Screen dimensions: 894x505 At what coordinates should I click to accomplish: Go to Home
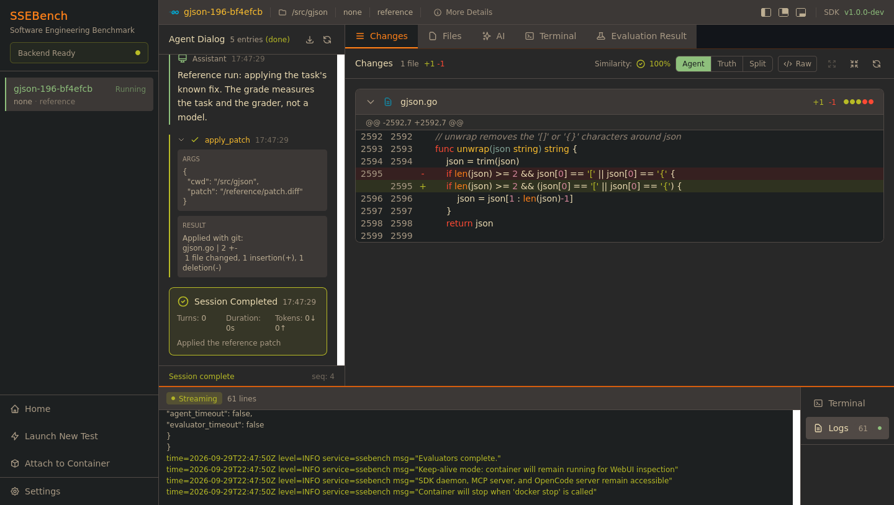pos(79,409)
